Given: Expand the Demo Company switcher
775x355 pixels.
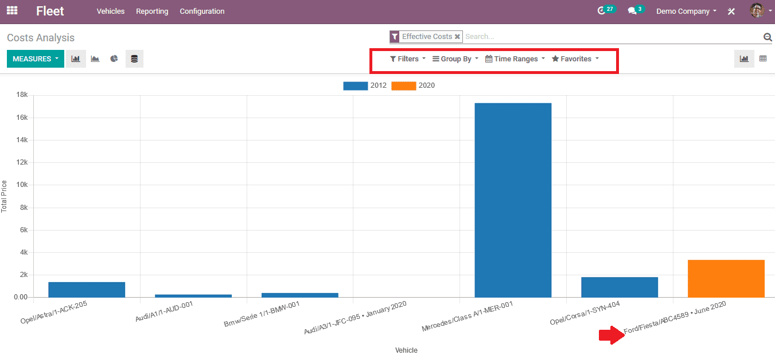Looking at the screenshot, I should coord(686,11).
